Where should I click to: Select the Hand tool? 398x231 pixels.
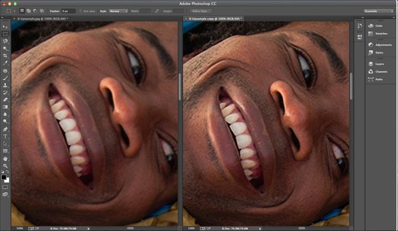[5, 159]
